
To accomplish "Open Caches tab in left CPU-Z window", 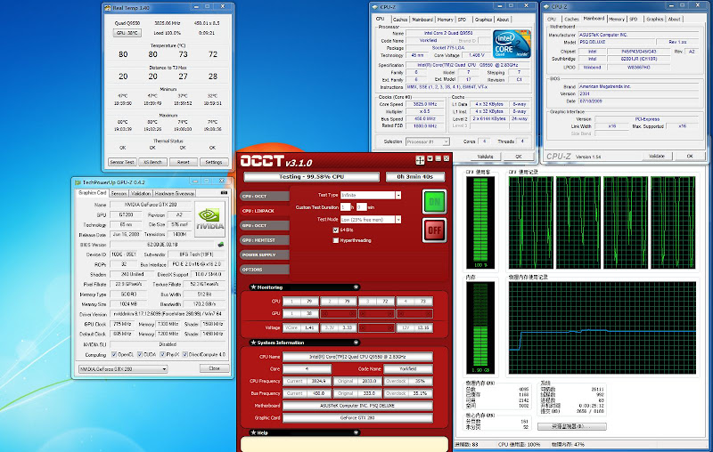I will pos(400,20).
